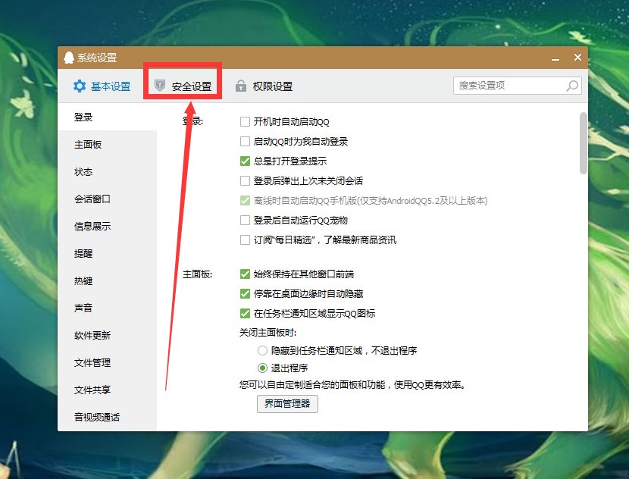
Task: Click the lock icon beside 权限设置
Action: 240,85
